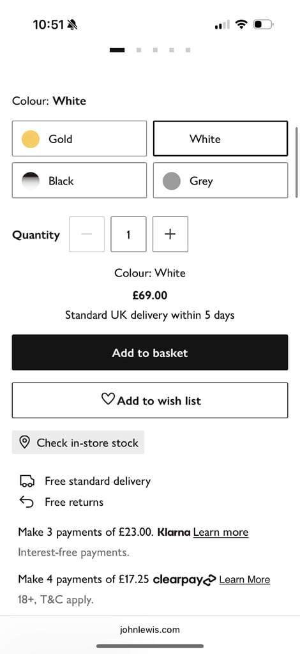Image resolution: width=300 pixels, height=654 pixels.
Task: Tap the location pin icon for in-store stock
Action: tap(25, 442)
